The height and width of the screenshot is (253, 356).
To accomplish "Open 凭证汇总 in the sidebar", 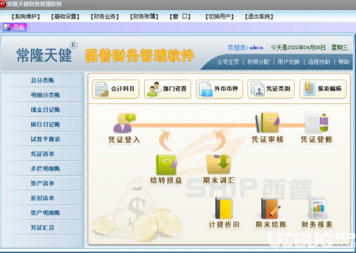I will pos(43,227).
